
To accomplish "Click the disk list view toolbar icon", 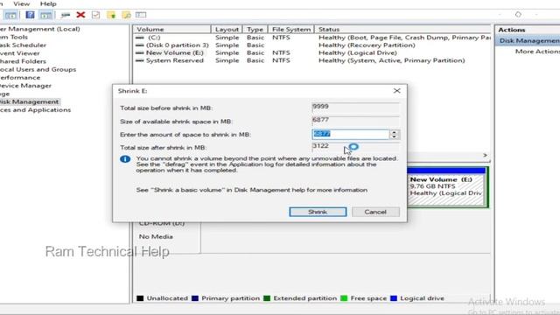I will click(x=141, y=15).
